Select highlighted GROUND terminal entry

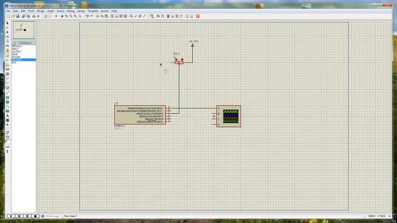(24, 60)
